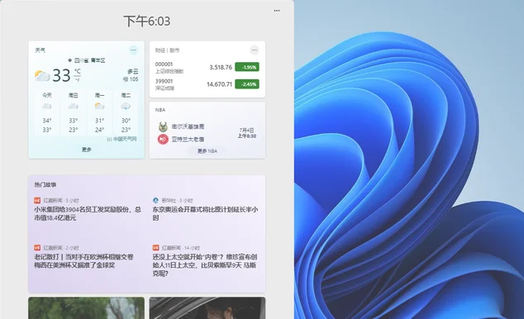Switch temperature unit to °F

point(78,80)
